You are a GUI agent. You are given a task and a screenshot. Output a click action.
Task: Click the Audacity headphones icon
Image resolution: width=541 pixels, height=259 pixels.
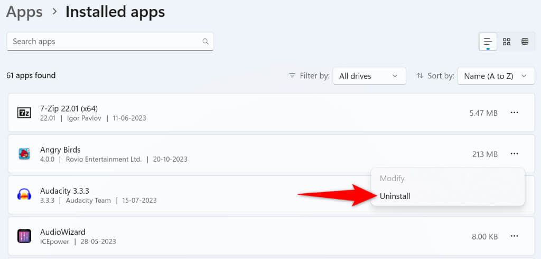coord(24,195)
